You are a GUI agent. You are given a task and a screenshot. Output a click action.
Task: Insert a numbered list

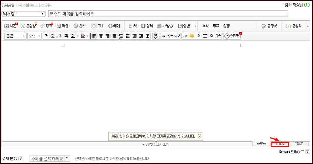[x=121, y=36]
